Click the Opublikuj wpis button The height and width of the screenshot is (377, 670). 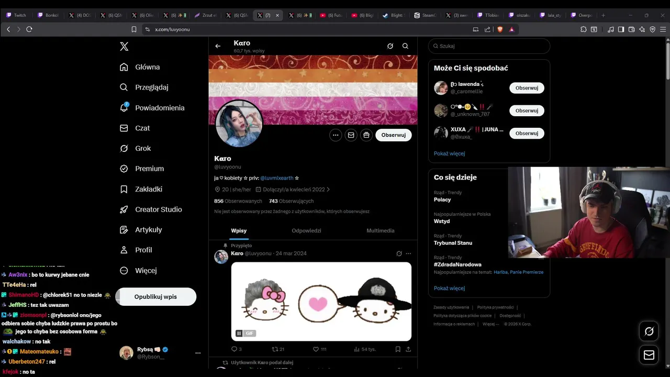(155, 297)
